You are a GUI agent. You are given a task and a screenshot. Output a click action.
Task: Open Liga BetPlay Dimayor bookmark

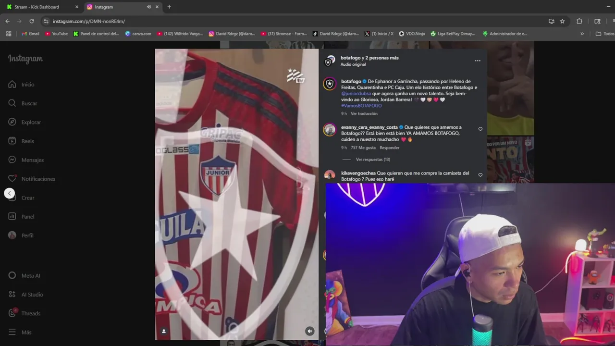[453, 34]
